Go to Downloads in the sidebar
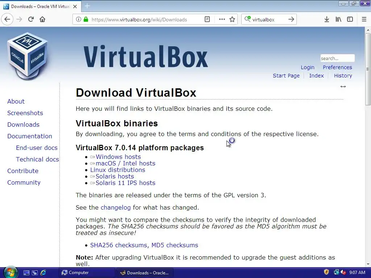 (x=24, y=125)
